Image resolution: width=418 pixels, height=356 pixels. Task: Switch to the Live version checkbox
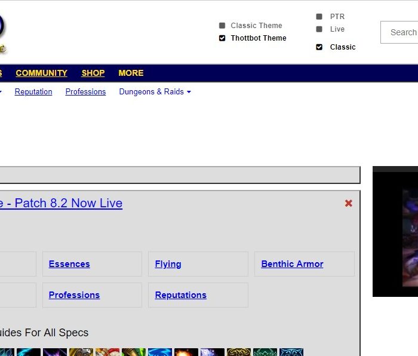[x=319, y=29]
